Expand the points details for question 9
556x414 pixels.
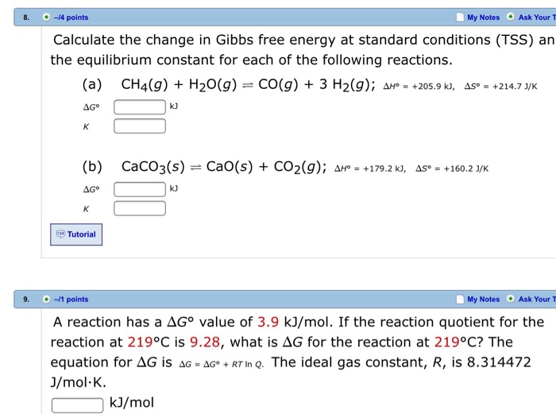tap(47, 300)
